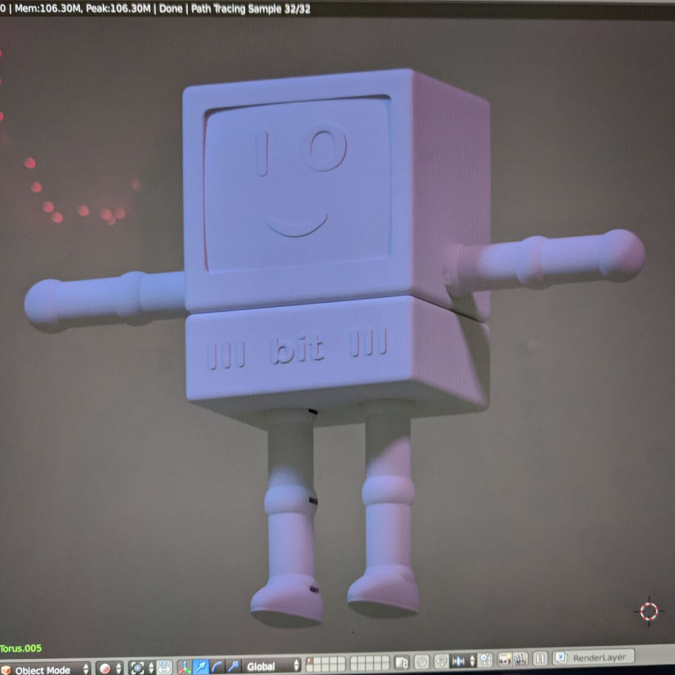Viewport: 675px width, 675px height.
Task: Open the RenderLayer selector
Action: click(593, 658)
